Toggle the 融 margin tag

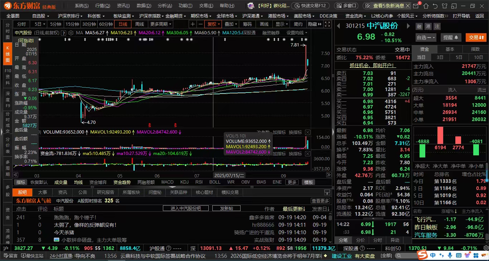point(419,26)
